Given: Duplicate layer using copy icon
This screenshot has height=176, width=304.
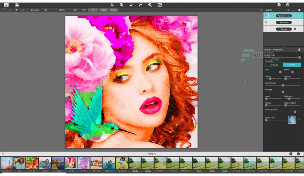Looking at the screenshot, I should 299,10.
